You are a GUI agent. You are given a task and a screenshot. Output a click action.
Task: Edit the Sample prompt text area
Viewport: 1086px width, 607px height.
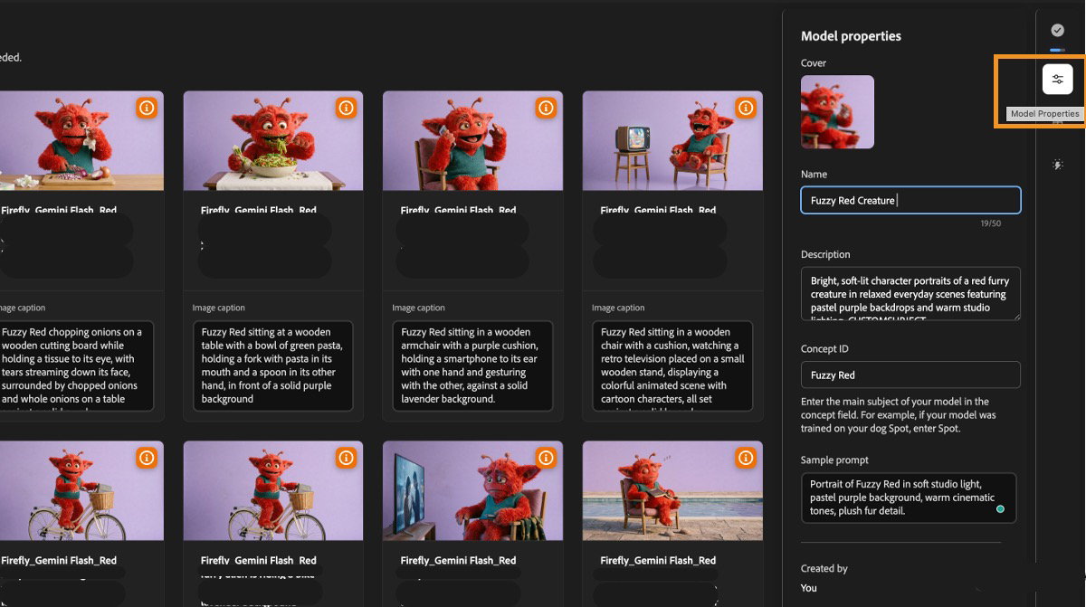tap(909, 498)
